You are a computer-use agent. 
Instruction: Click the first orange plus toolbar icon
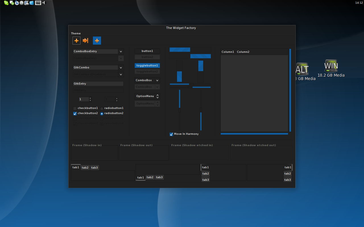coord(76,41)
